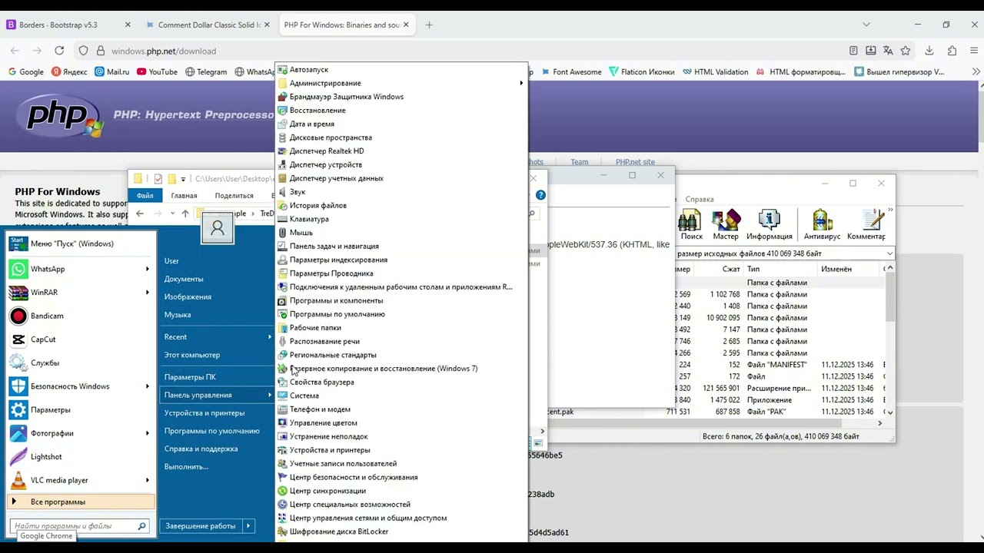Screen dimensions: 984x553
Task: Open Этот компьютер link
Action: tap(192, 355)
